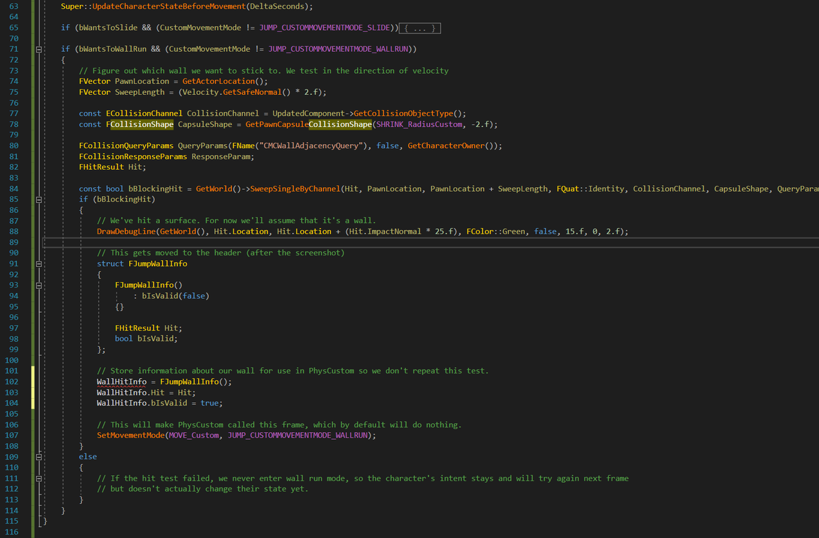Image resolution: width=819 pixels, height=538 pixels.
Task: Collapse the bWantsToWallRun if block at line 71
Action: pos(40,50)
